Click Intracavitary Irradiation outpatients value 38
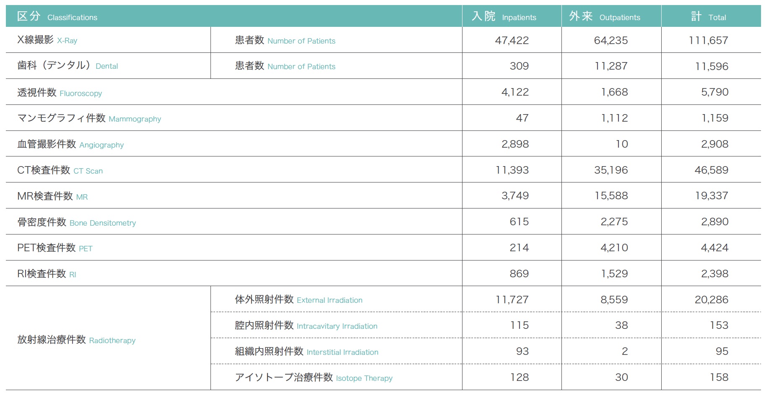The height and width of the screenshot is (396, 769). [x=621, y=326]
